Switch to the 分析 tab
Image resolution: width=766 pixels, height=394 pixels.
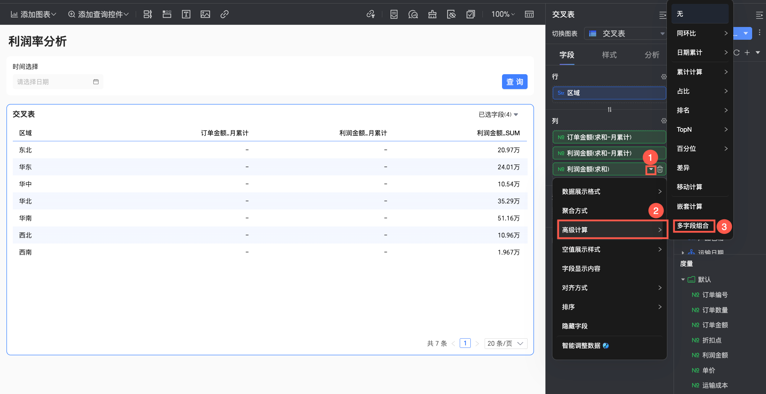[652, 55]
